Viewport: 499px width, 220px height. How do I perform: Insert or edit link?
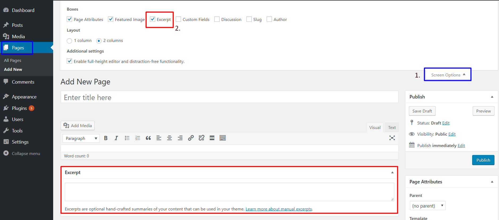[191, 138]
